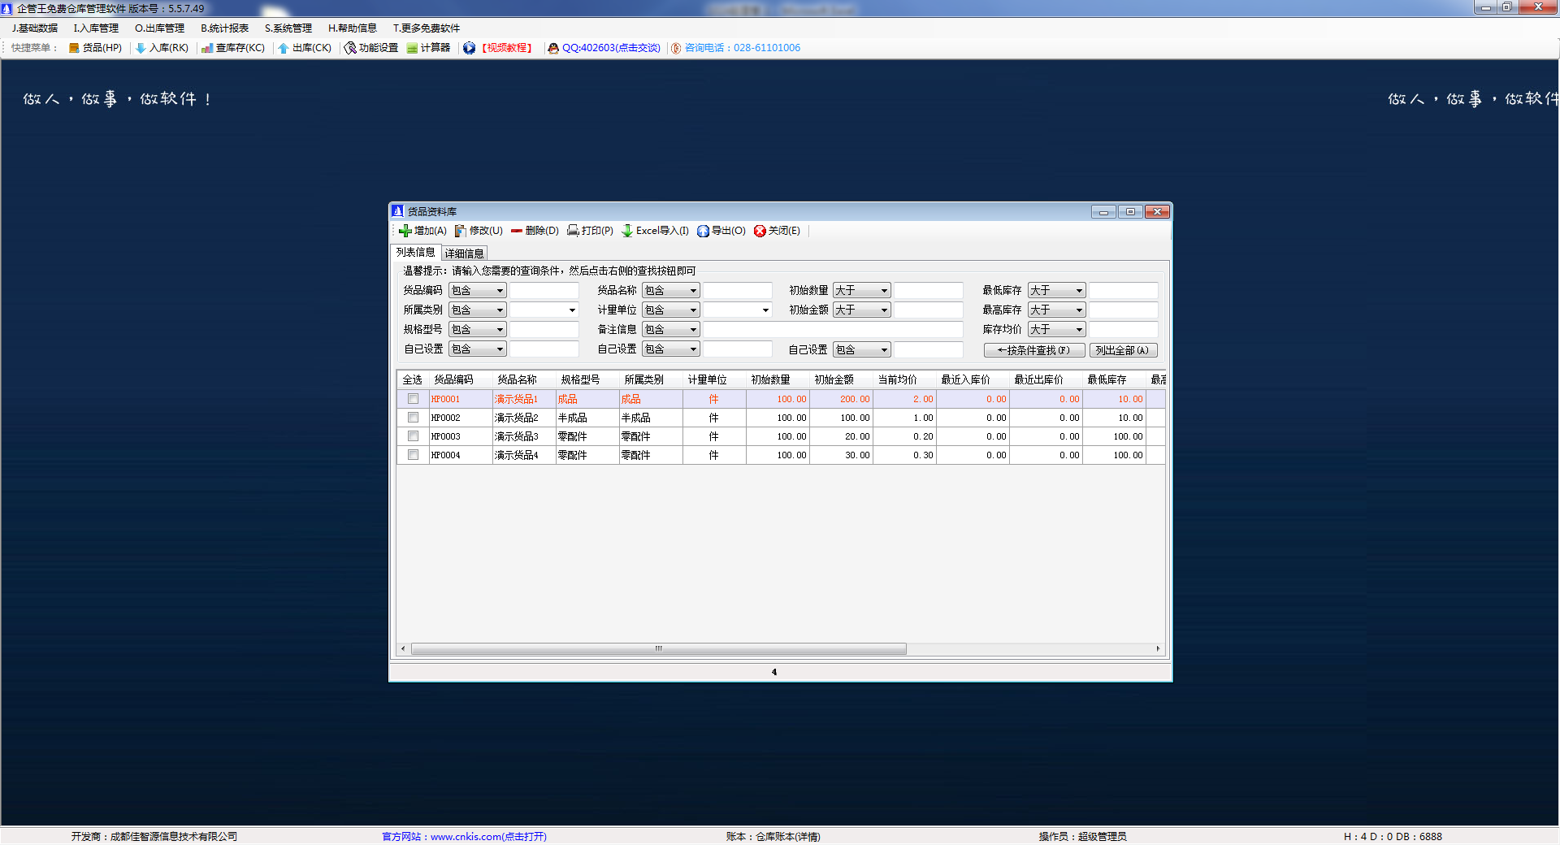The height and width of the screenshot is (845, 1560).
Task: Open the 最高库存 comparison dropdown
Action: pos(1057,310)
